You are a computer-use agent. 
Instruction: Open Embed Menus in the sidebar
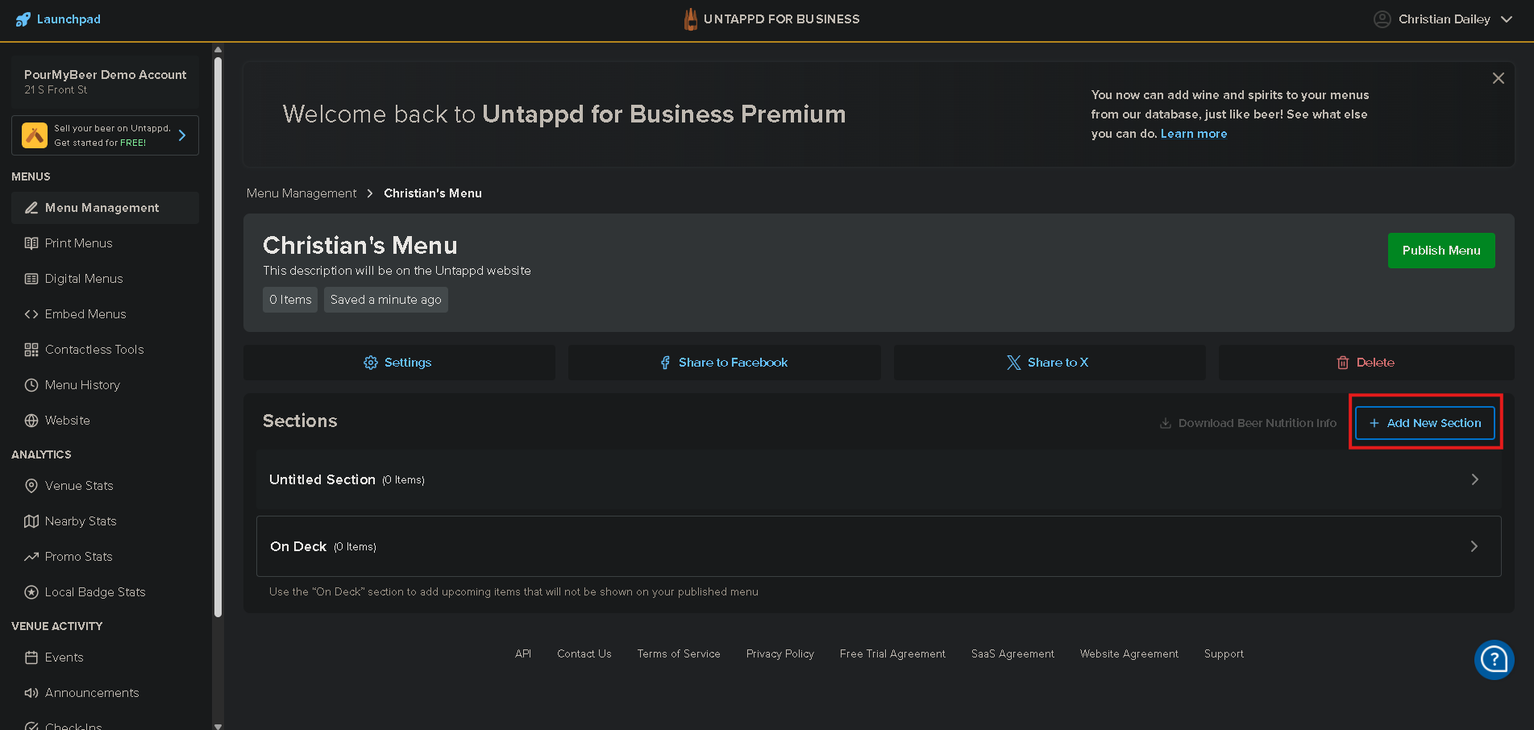[105, 314]
